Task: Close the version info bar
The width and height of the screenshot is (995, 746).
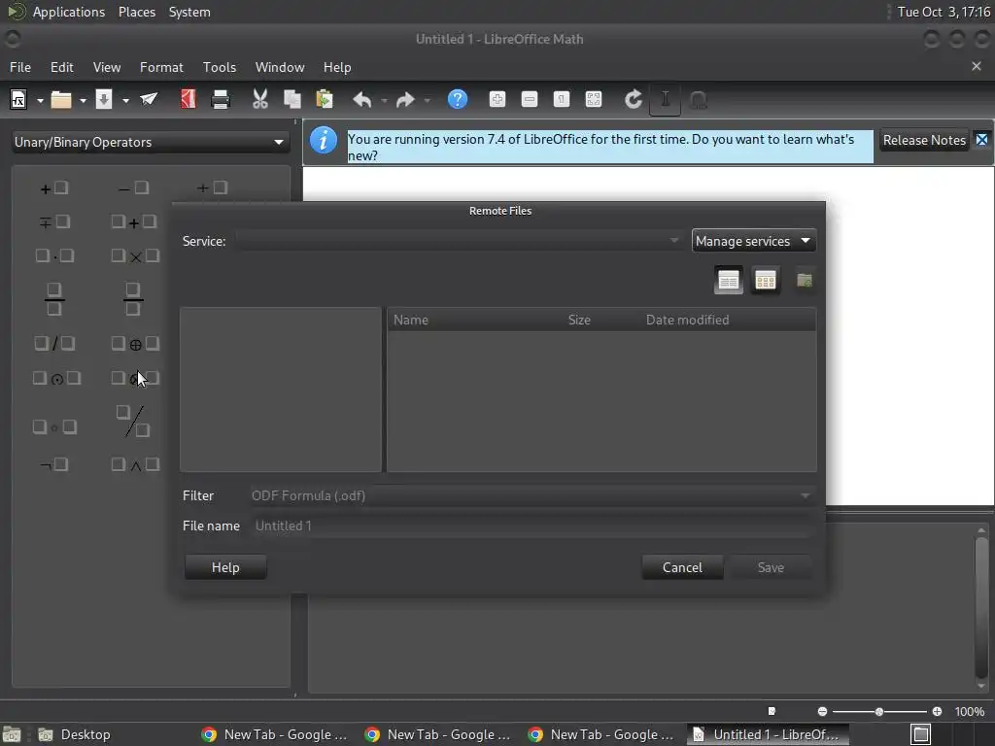Action: pos(981,140)
